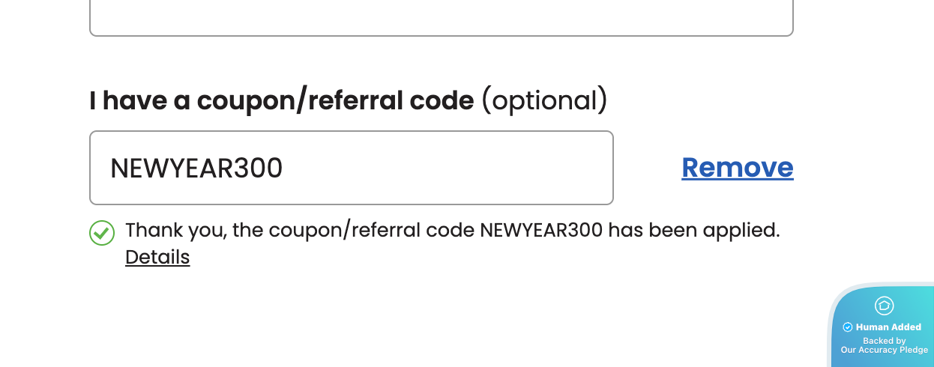Click NEWYEAR300 inside the confirmation message
The width and height of the screenshot is (934, 367).
[x=540, y=230]
